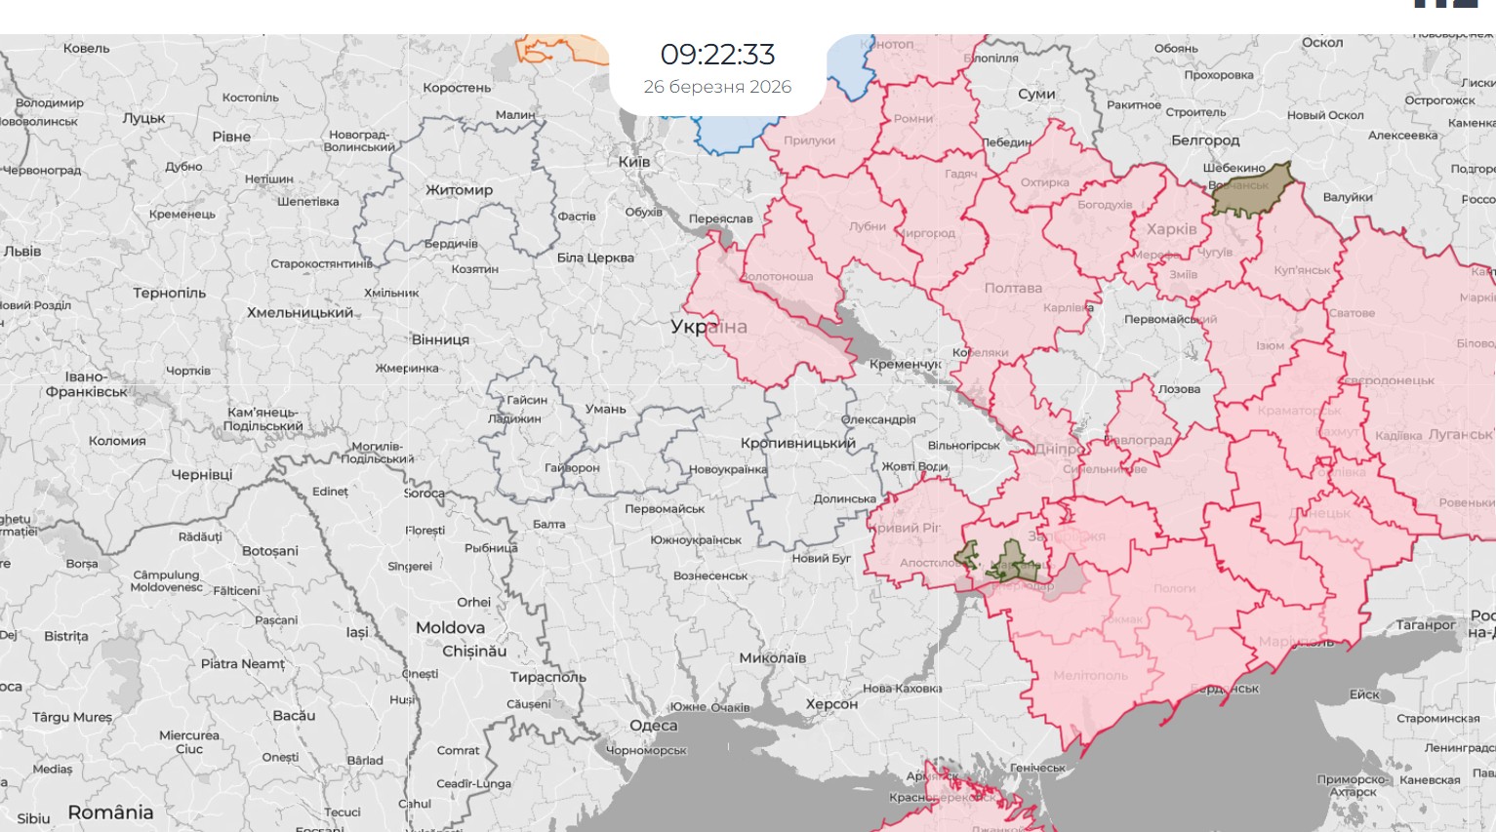The image size is (1496, 832).
Task: Click the Chișinău city label
Action: tap(474, 651)
